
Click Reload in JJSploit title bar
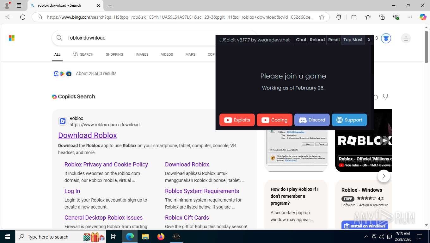coord(317,40)
